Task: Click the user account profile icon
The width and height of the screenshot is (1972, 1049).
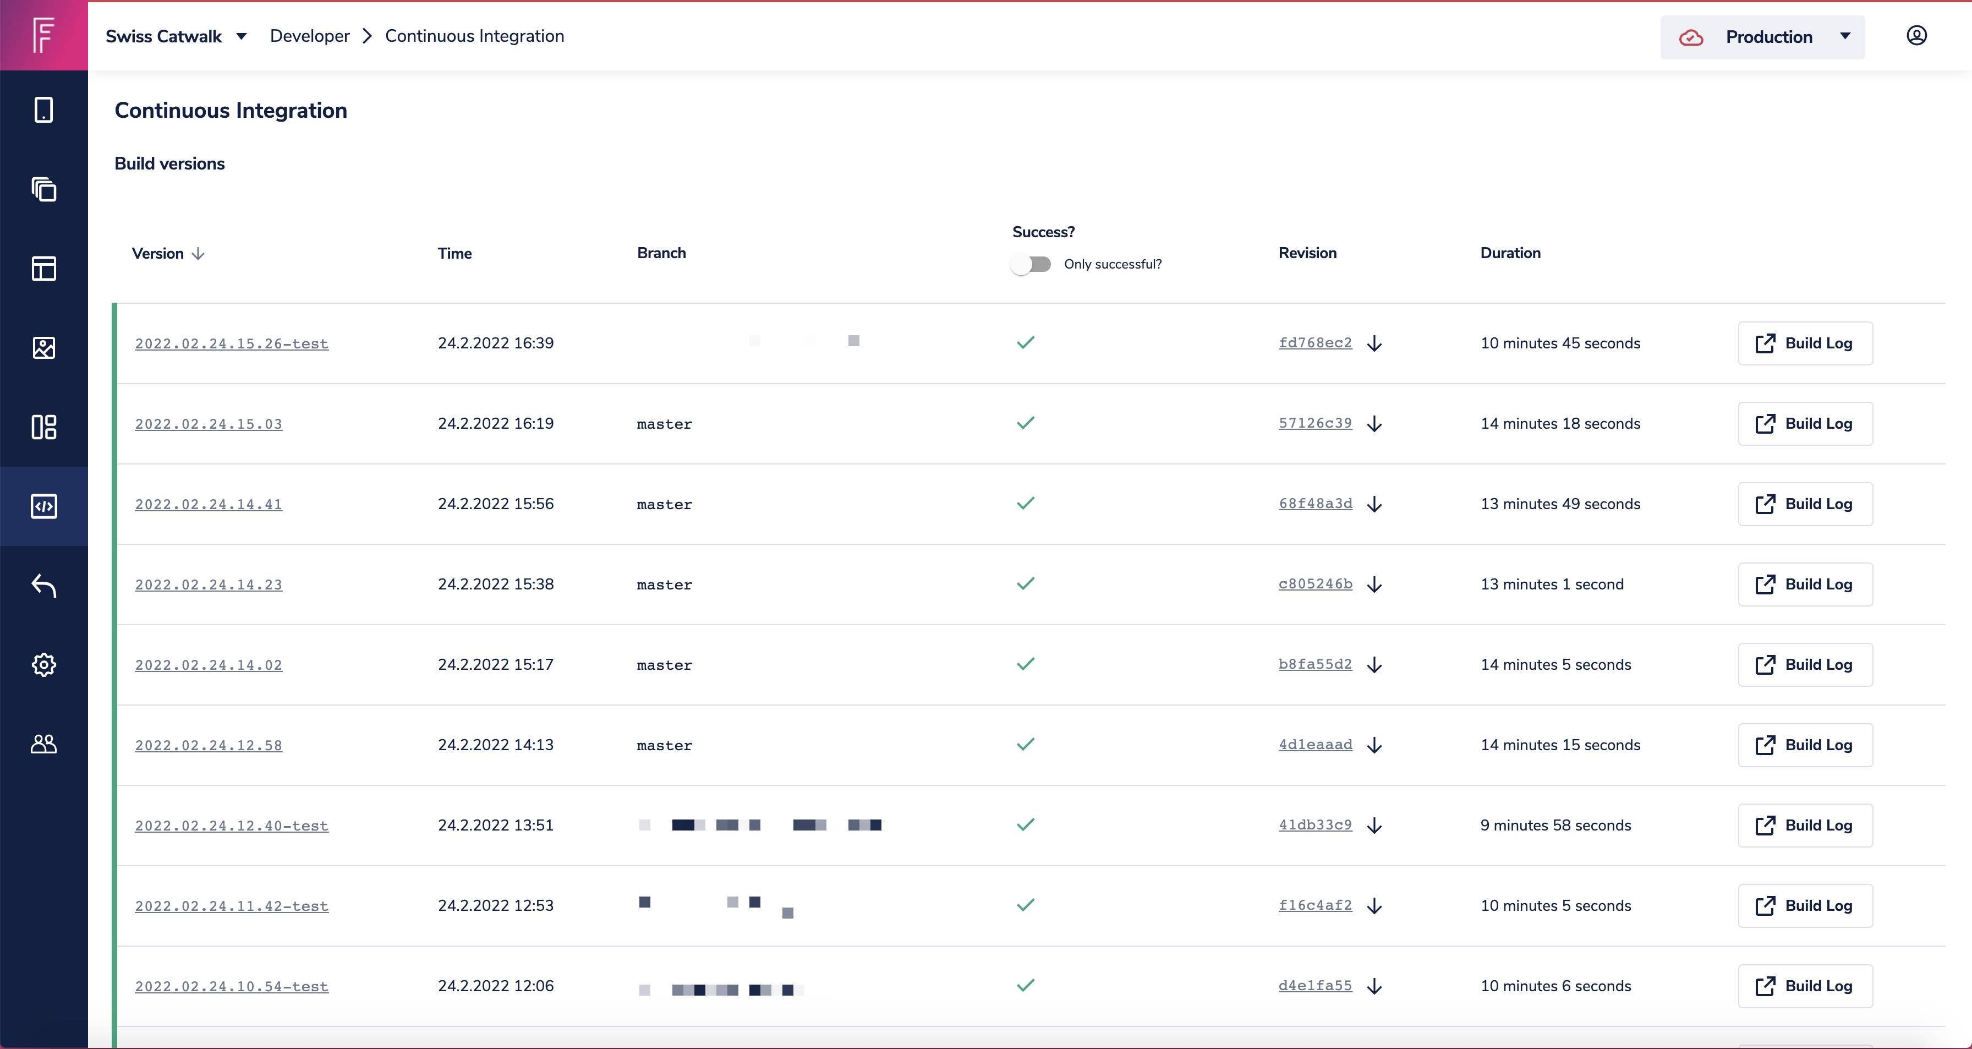Action: (1916, 36)
